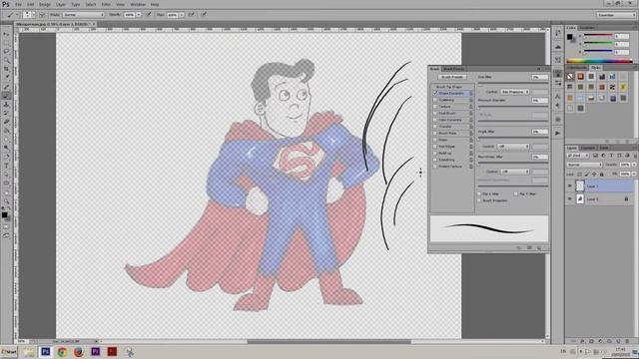The image size is (639, 359).
Task: Pick a color from the spectrum ramp
Action: [599, 61]
